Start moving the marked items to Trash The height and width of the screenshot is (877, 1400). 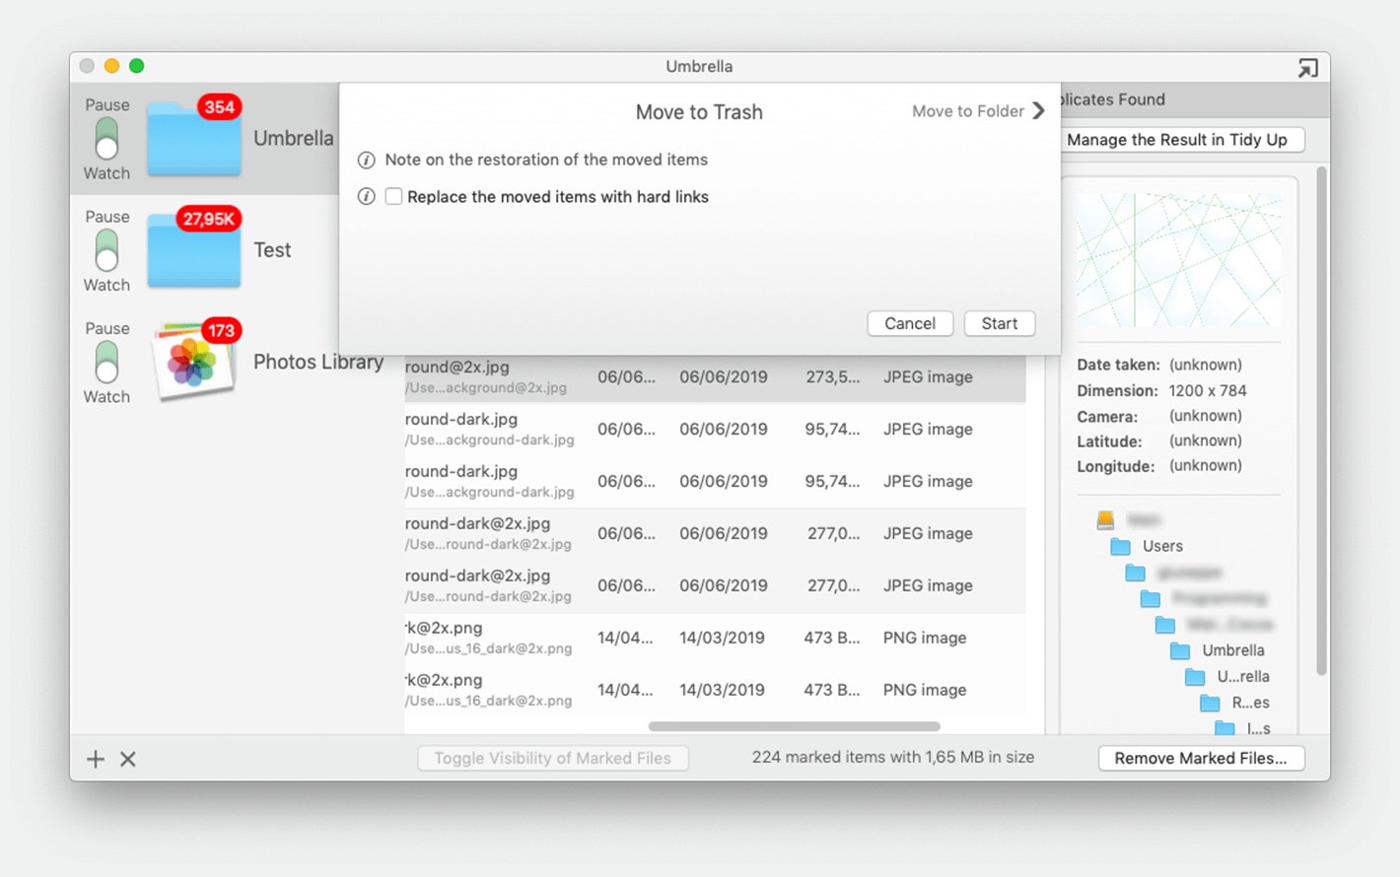tap(999, 323)
